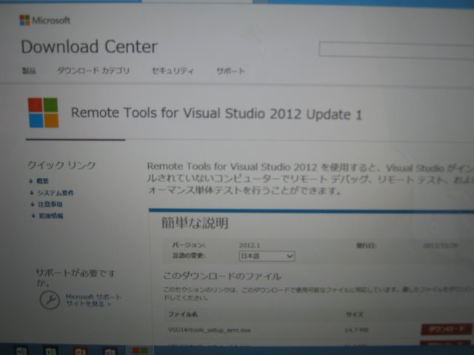474x355 pixels.
Task: Select the version value 2012.1
Action: coord(250,245)
